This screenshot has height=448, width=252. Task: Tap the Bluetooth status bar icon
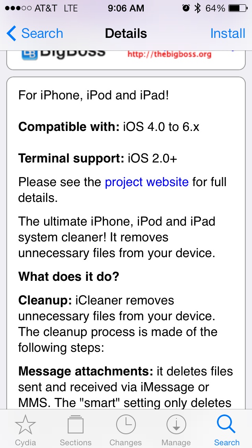pyautogui.click(x=198, y=8)
